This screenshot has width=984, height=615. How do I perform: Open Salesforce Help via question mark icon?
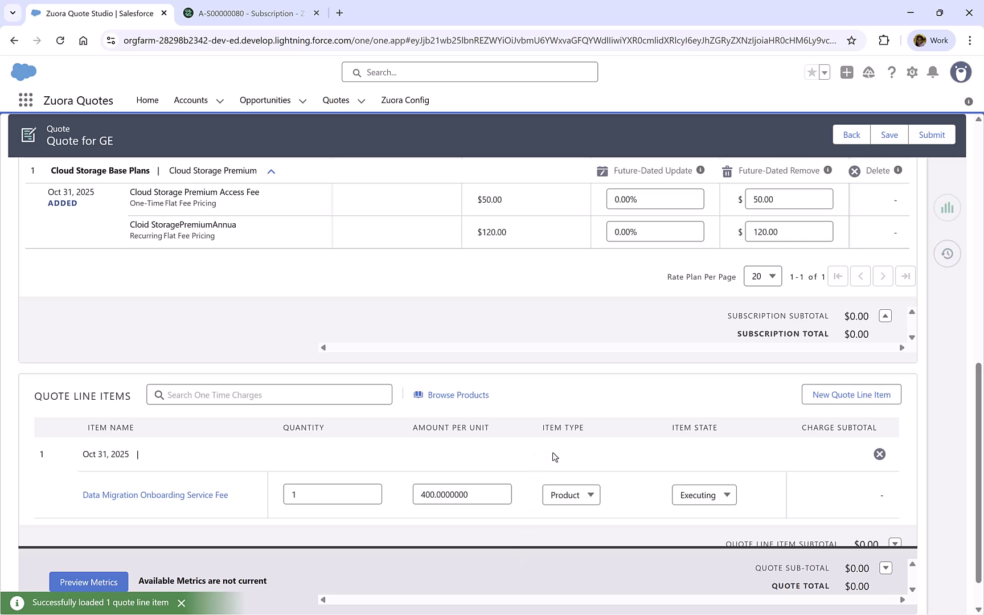tap(892, 72)
